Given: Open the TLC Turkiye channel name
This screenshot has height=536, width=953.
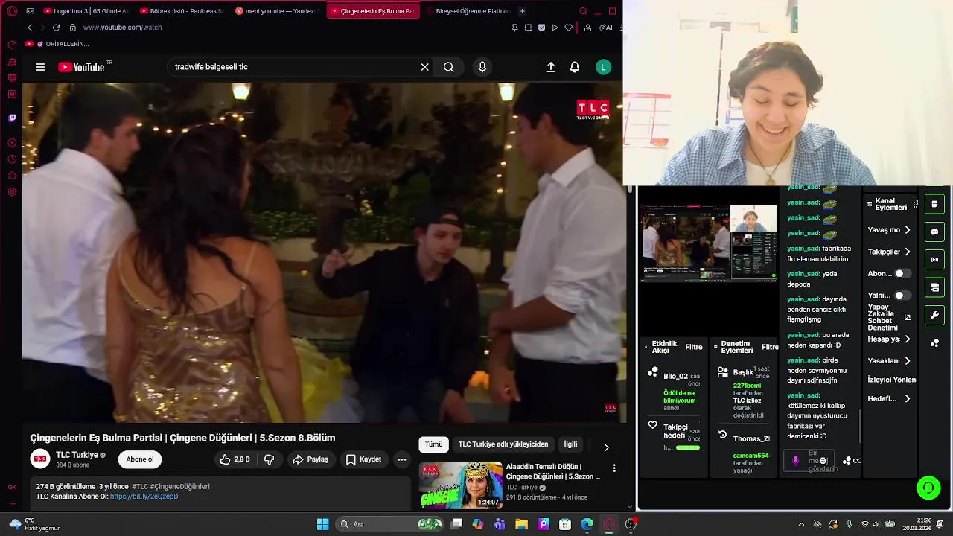Looking at the screenshot, I should (77, 455).
